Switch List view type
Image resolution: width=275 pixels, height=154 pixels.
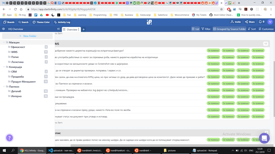196,29
